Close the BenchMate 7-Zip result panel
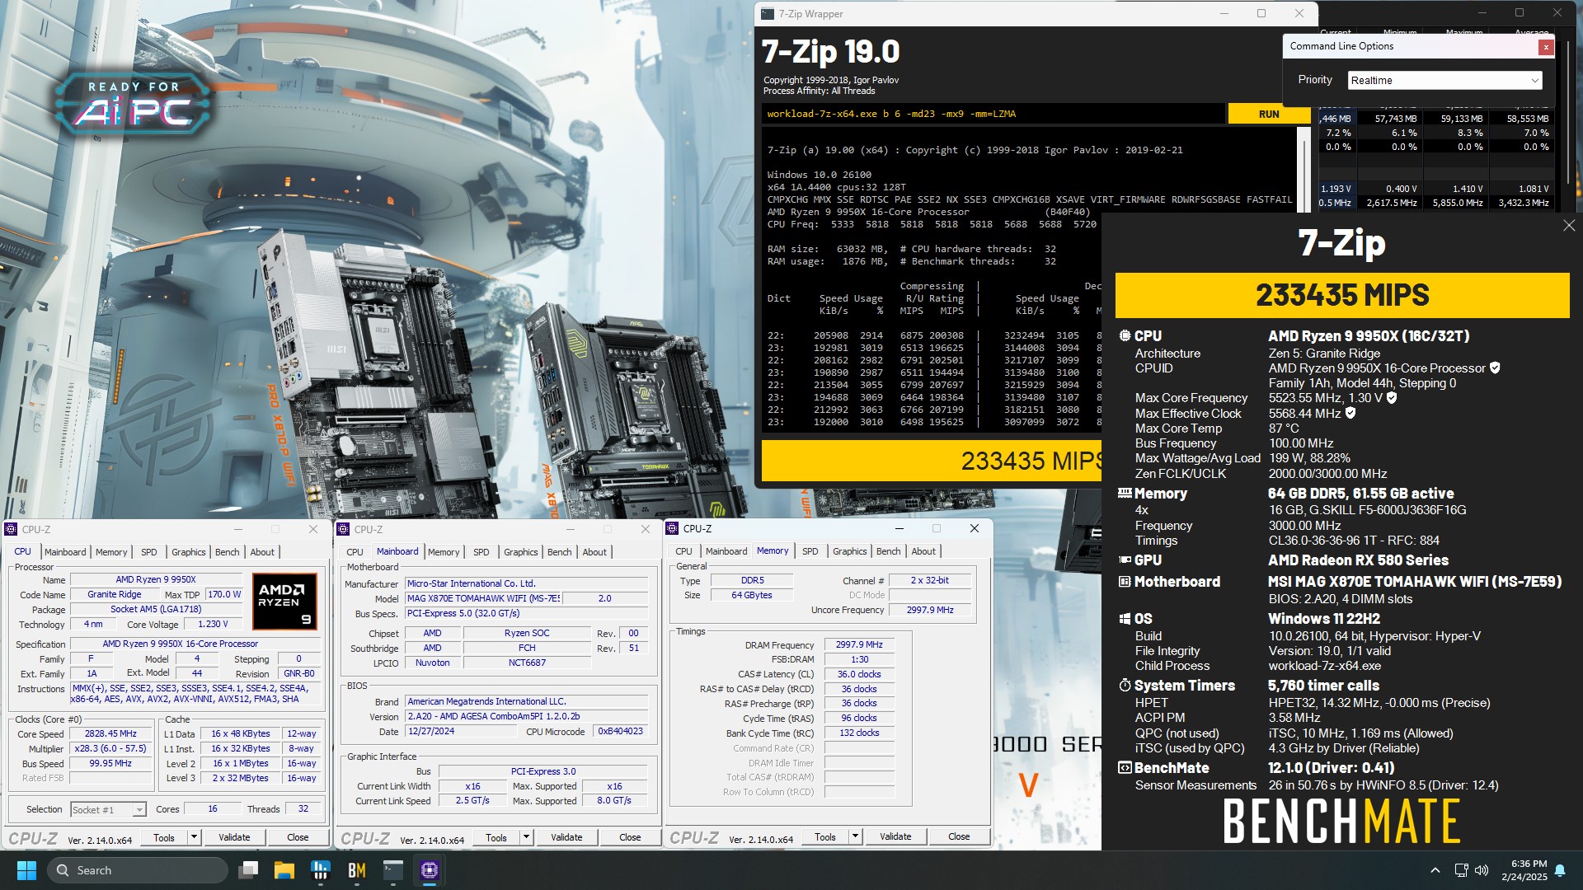The image size is (1583, 890). 1569,226
